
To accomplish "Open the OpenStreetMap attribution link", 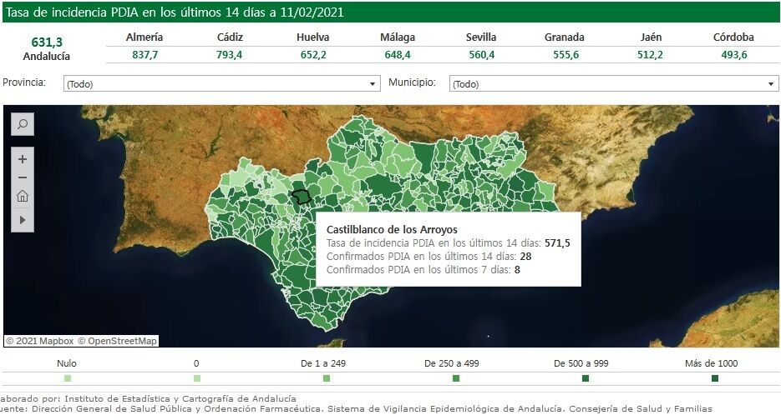I will click(x=118, y=341).
